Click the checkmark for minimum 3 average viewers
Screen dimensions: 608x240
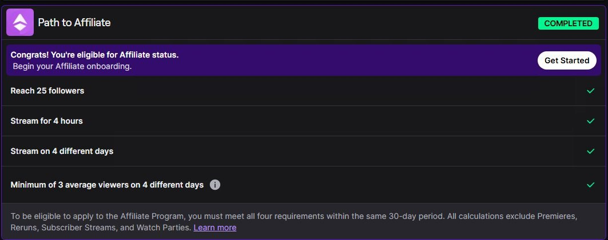tap(591, 185)
